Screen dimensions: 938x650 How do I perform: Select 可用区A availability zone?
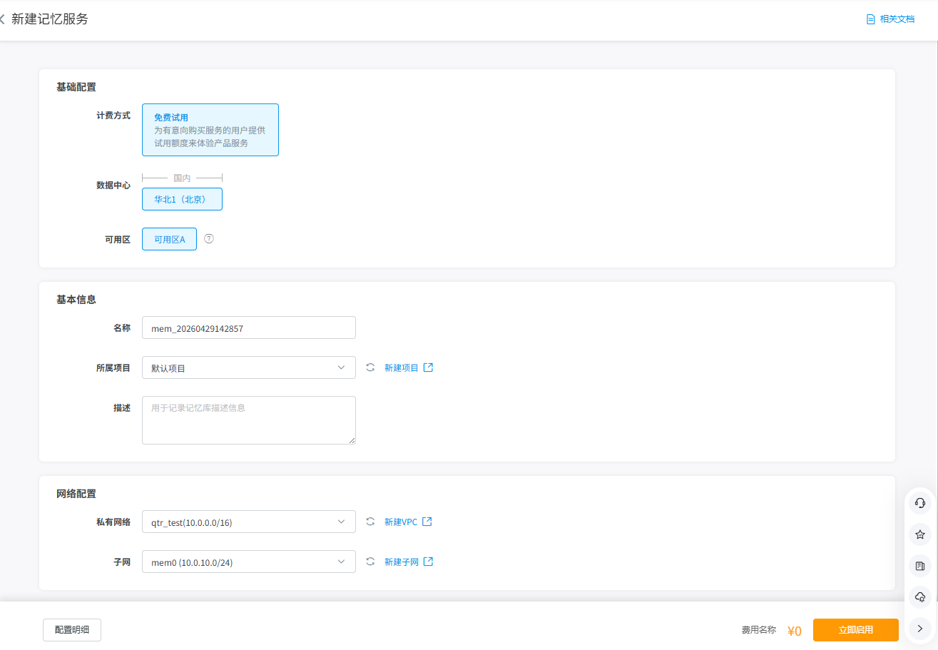pyautogui.click(x=169, y=239)
